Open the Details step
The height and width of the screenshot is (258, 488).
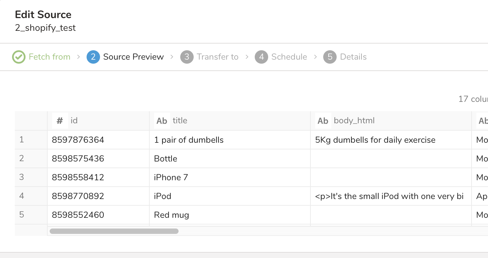(x=353, y=57)
